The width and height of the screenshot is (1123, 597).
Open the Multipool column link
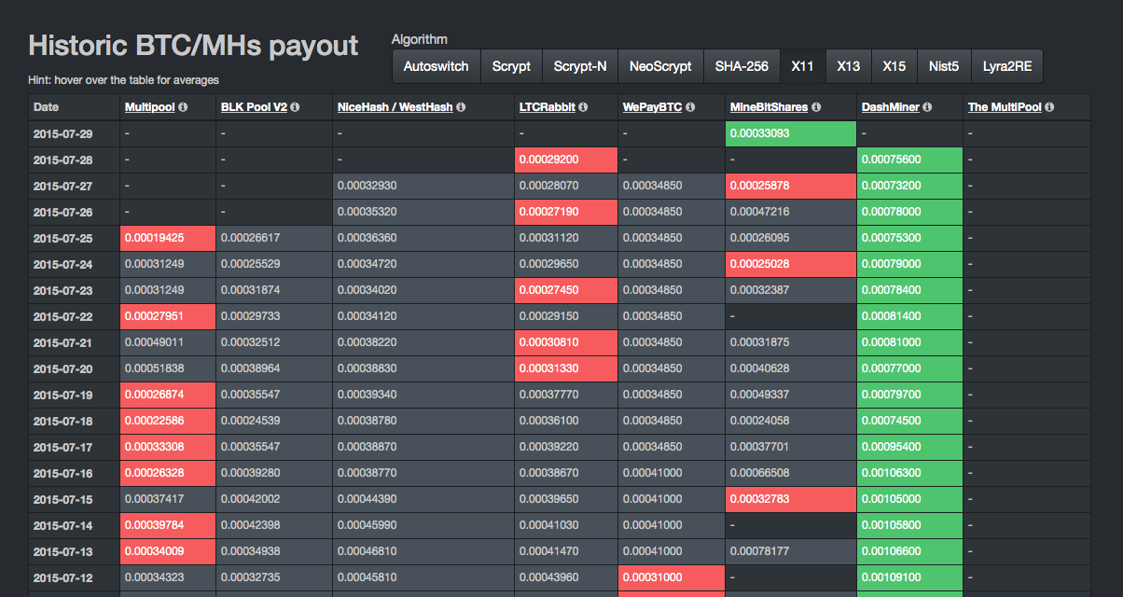149,107
